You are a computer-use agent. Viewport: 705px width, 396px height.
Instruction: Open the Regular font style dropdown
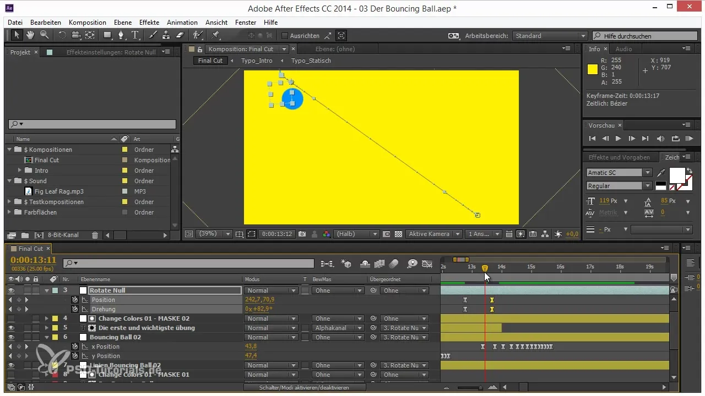[619, 186]
